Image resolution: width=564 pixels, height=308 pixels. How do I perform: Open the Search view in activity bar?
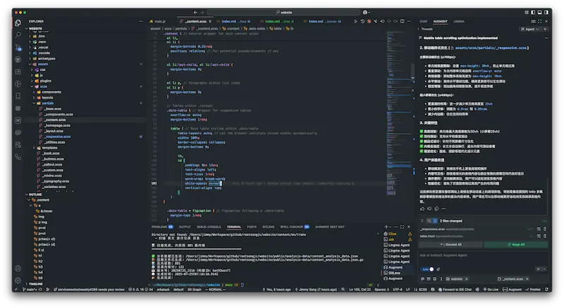[18, 35]
